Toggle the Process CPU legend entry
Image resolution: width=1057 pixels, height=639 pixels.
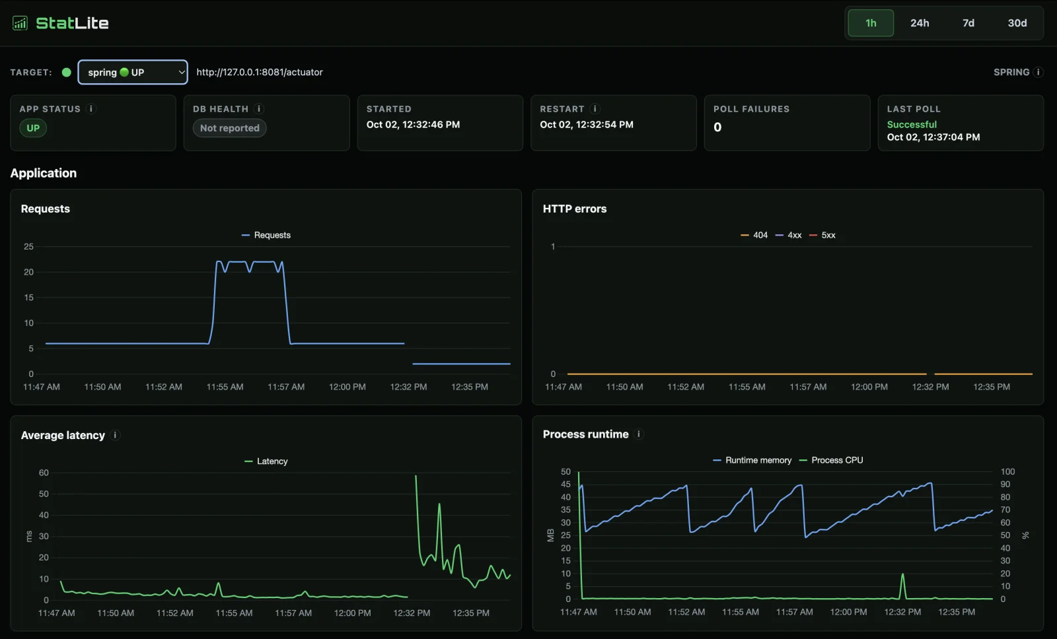pos(831,460)
